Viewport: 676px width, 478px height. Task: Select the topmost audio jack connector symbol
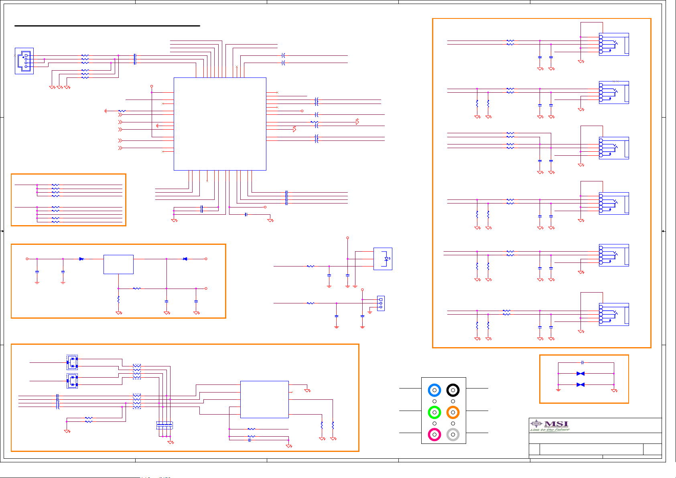click(614, 44)
